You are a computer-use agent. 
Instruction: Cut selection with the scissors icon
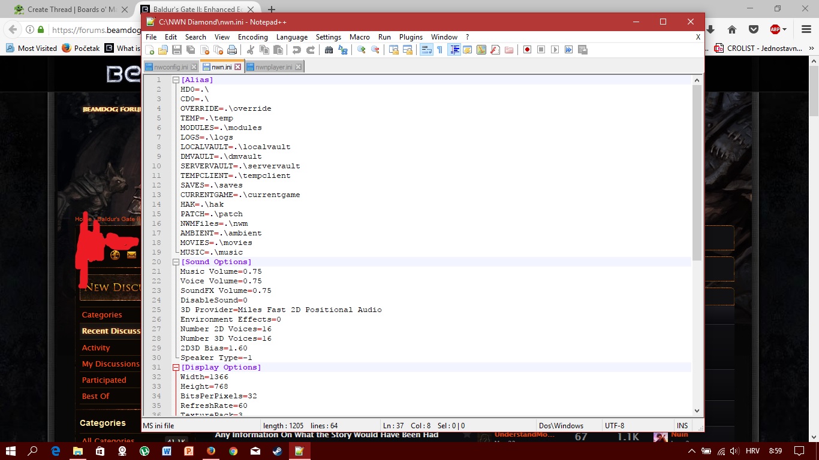click(x=250, y=50)
